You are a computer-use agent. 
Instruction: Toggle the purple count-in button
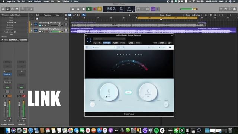tap(153, 9)
